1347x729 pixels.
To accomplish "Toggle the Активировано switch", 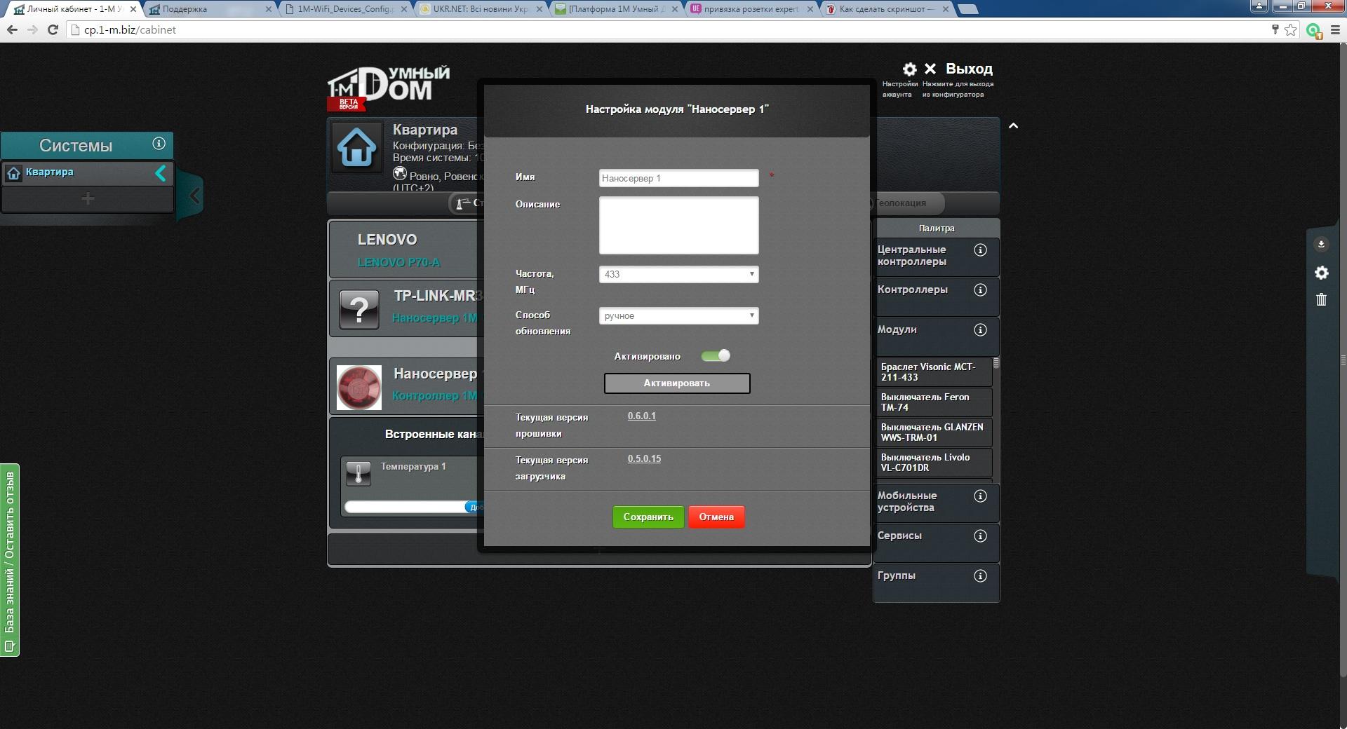I will coord(716,356).
